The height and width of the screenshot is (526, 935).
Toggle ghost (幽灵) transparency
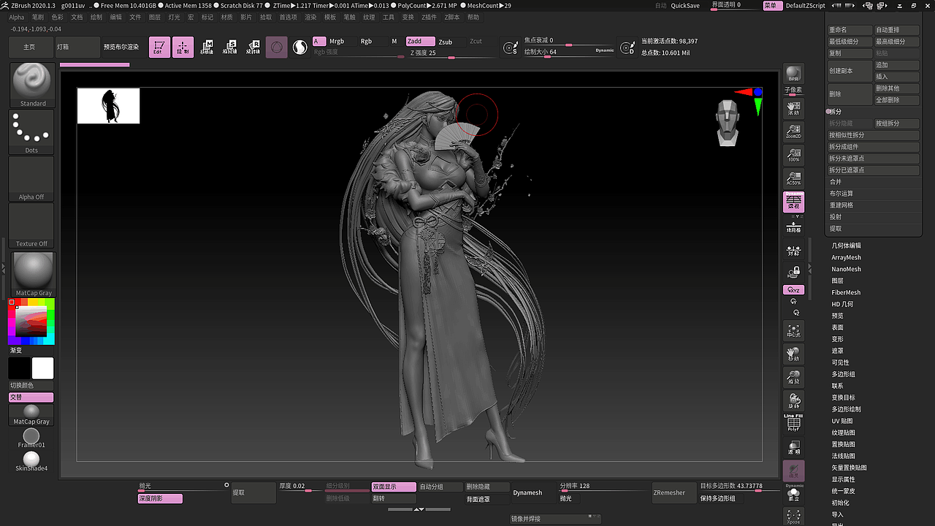pos(793,471)
